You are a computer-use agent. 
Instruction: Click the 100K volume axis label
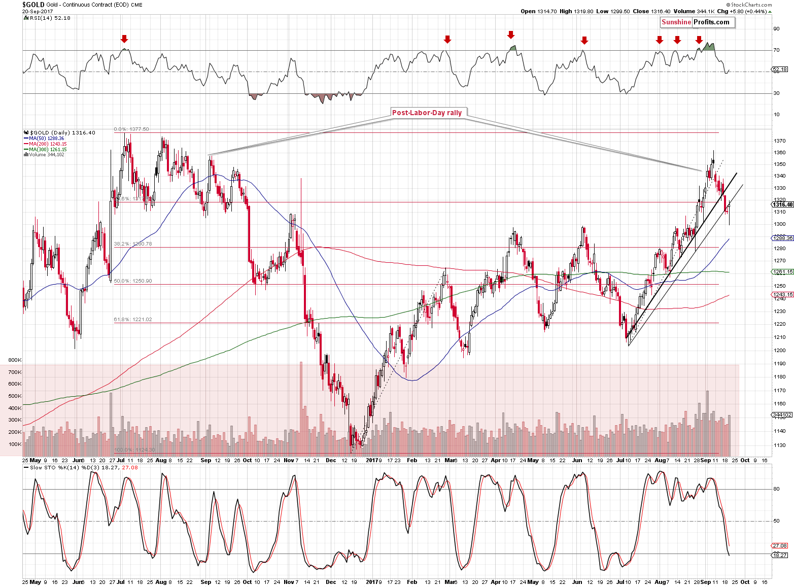(15, 444)
